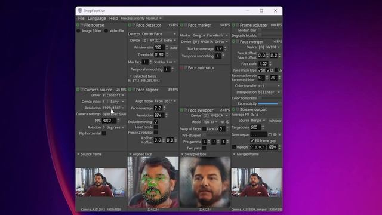Screen dimensions: 382x215
Task: Adjust the Pre-sharpen slider
Action: (x=216, y=135)
